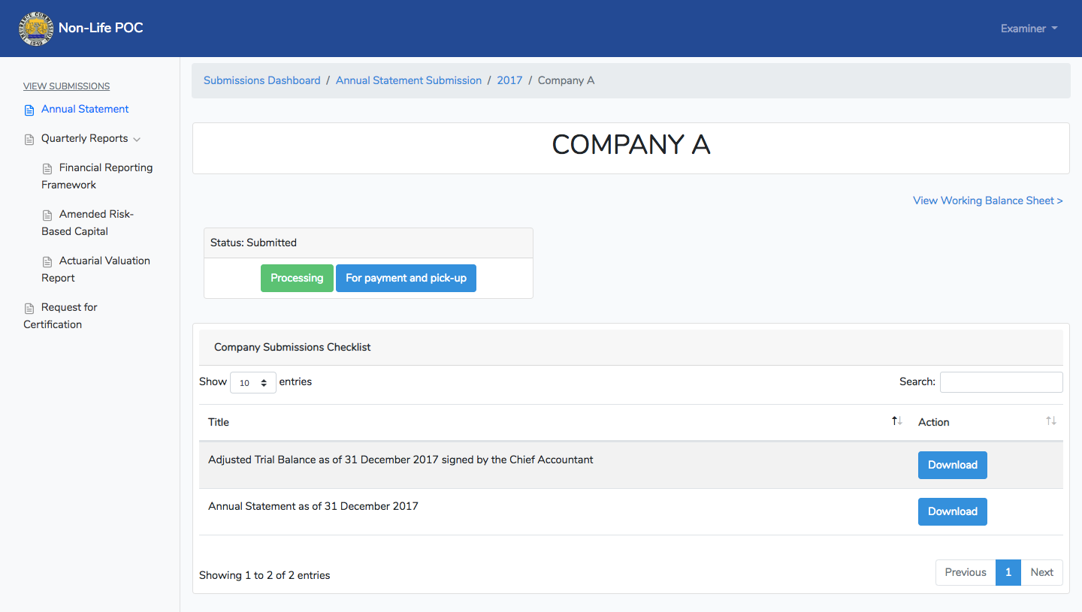Collapse the Quarterly Reports chevron
This screenshot has width=1082, height=612.
tap(136, 139)
